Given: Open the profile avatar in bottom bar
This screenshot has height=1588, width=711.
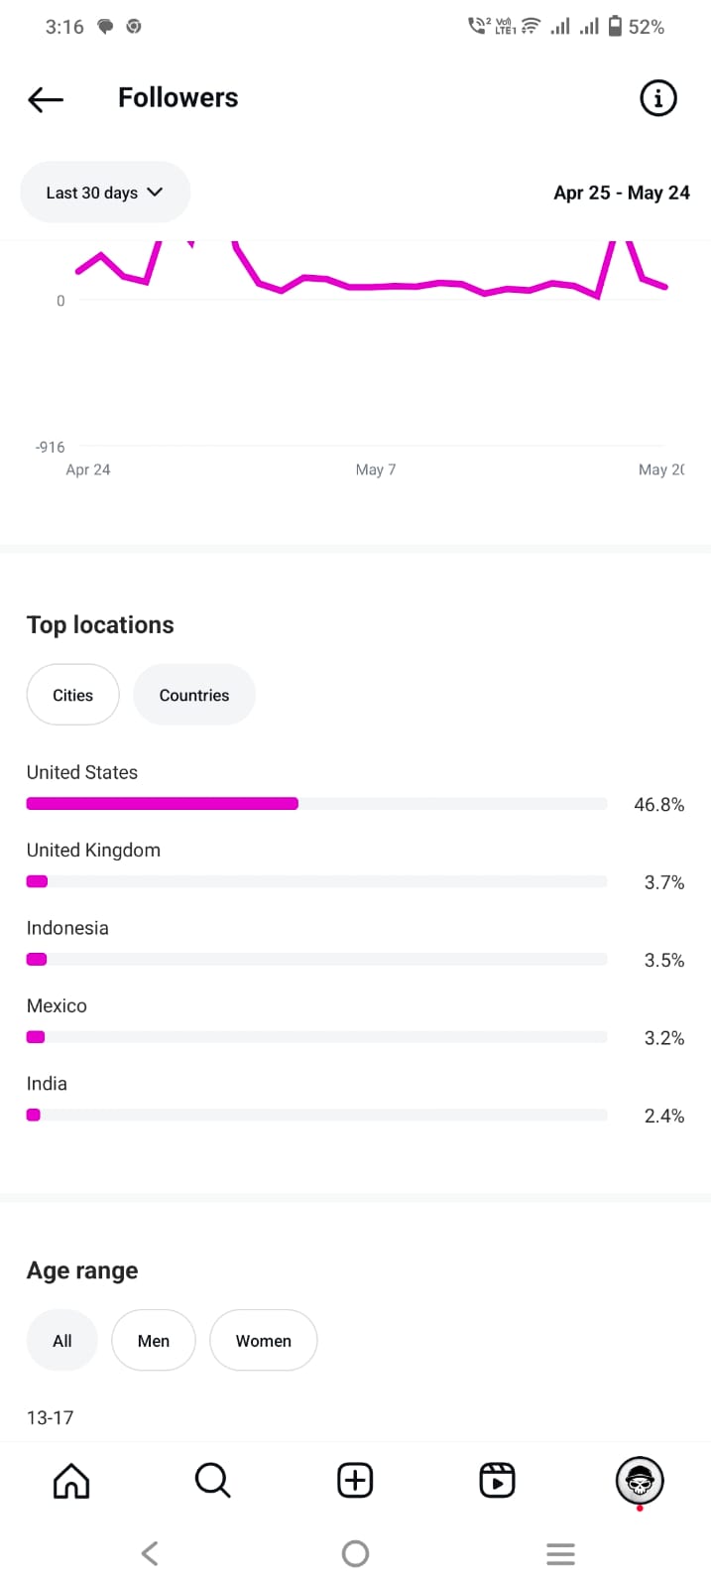Looking at the screenshot, I should point(640,1482).
